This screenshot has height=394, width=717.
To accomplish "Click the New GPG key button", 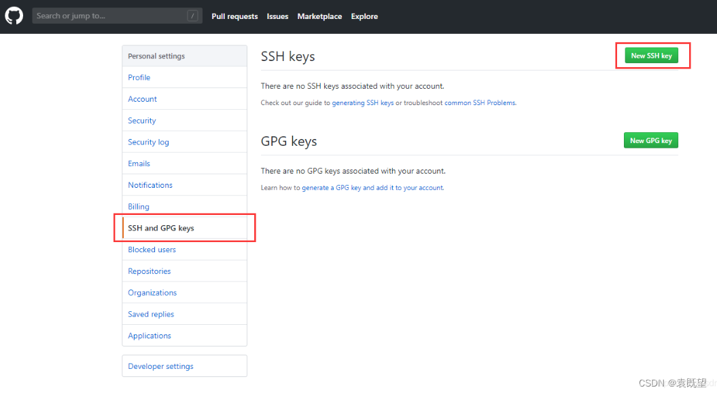I will coord(650,140).
